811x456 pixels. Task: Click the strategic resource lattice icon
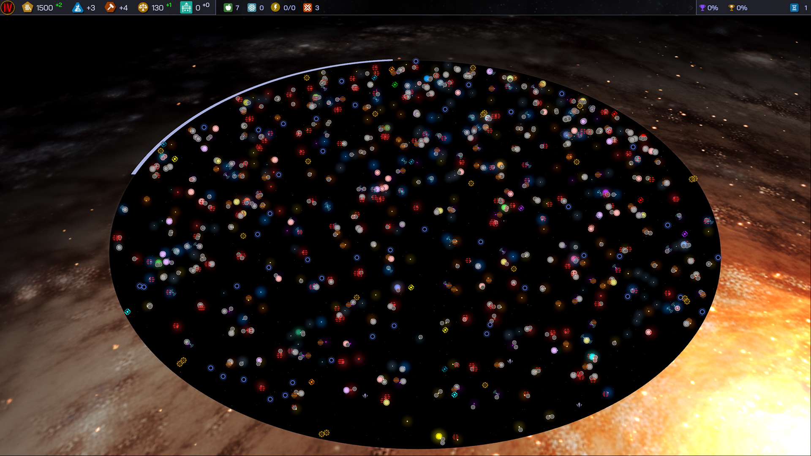[252, 8]
